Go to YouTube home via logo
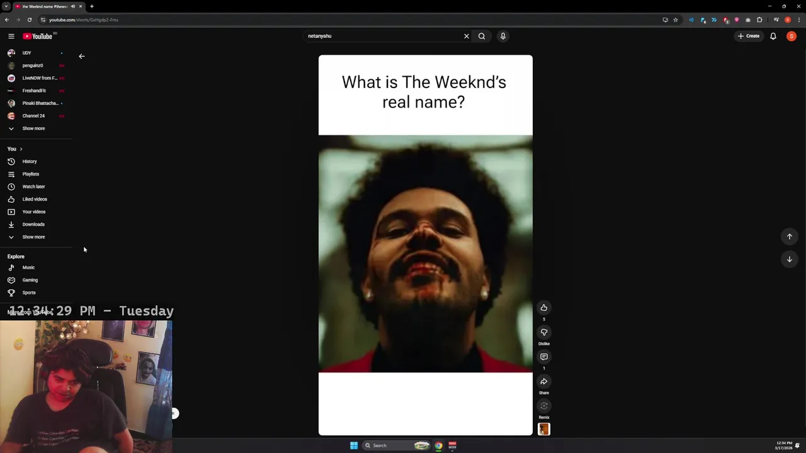 pos(38,36)
